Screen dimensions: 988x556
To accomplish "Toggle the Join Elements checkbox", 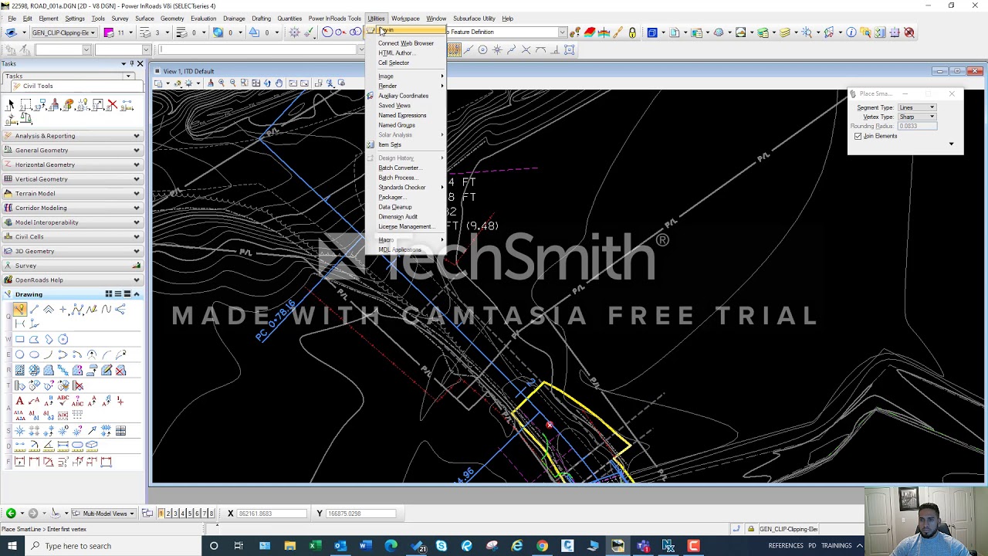I will click(x=858, y=137).
